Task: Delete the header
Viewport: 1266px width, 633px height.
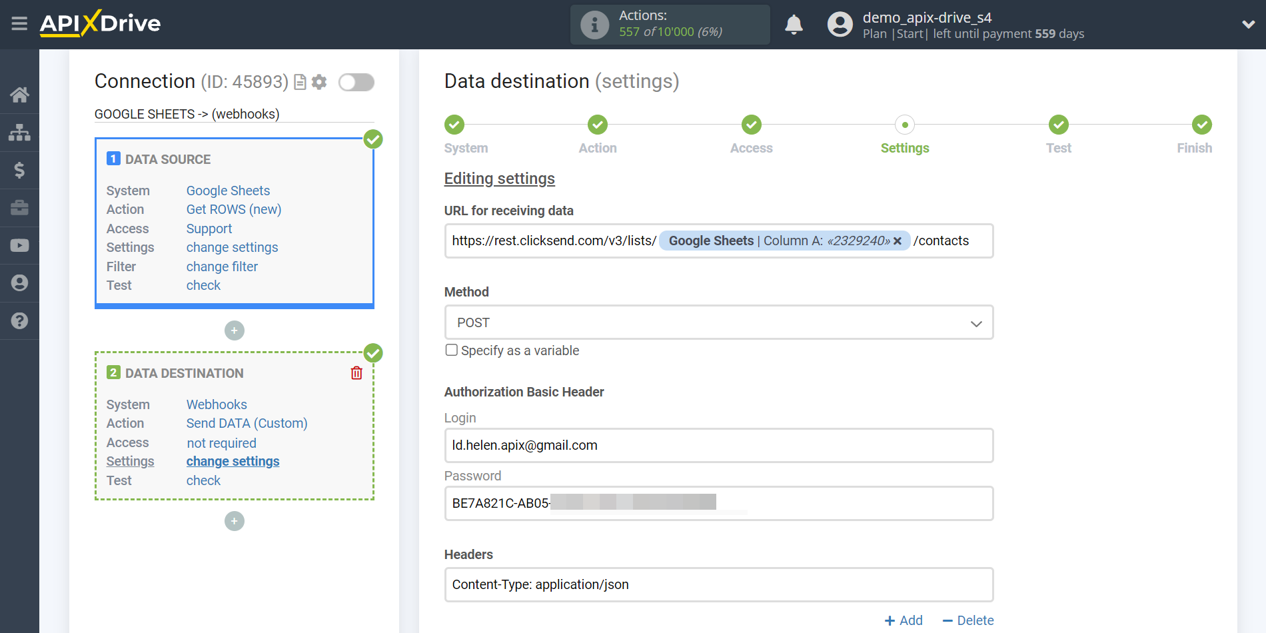Action: tap(968, 620)
